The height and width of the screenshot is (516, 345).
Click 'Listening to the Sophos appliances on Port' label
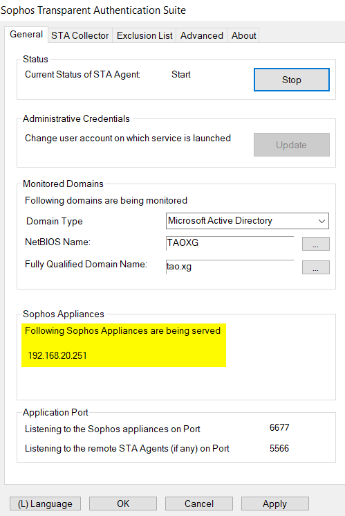[x=113, y=429]
